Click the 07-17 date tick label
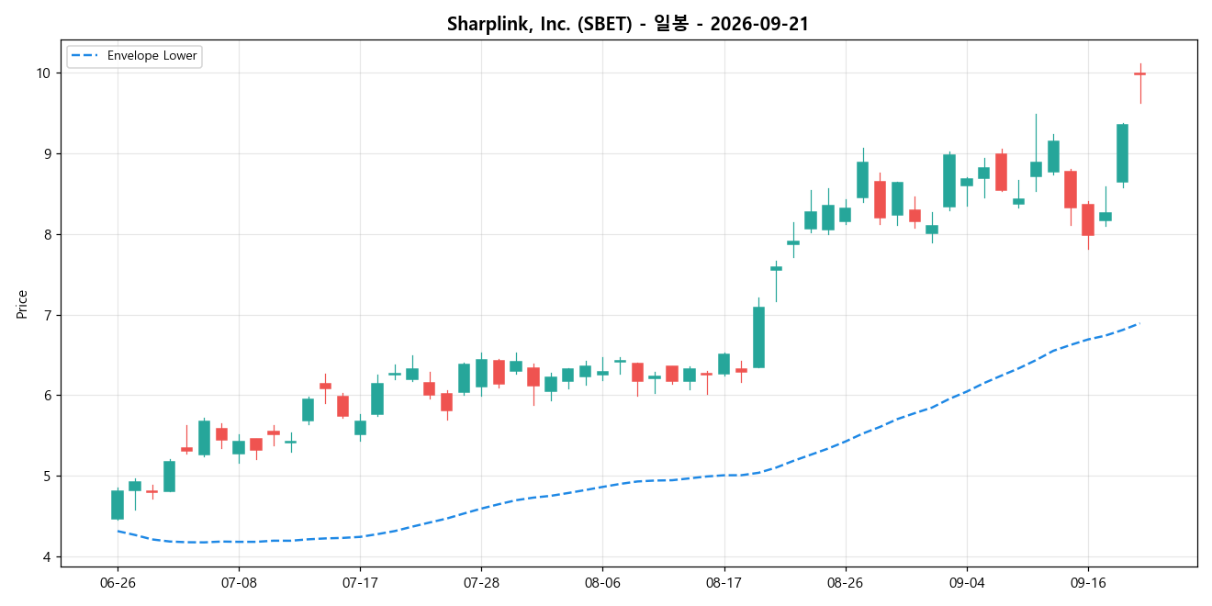This screenshot has width=1212, height=606. [x=360, y=583]
